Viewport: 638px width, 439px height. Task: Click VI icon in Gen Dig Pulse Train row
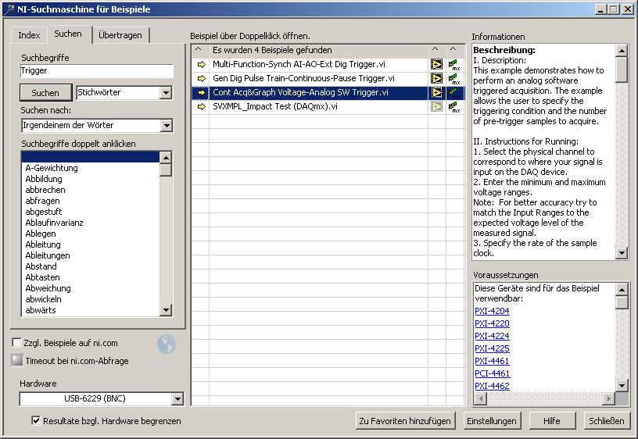(436, 78)
